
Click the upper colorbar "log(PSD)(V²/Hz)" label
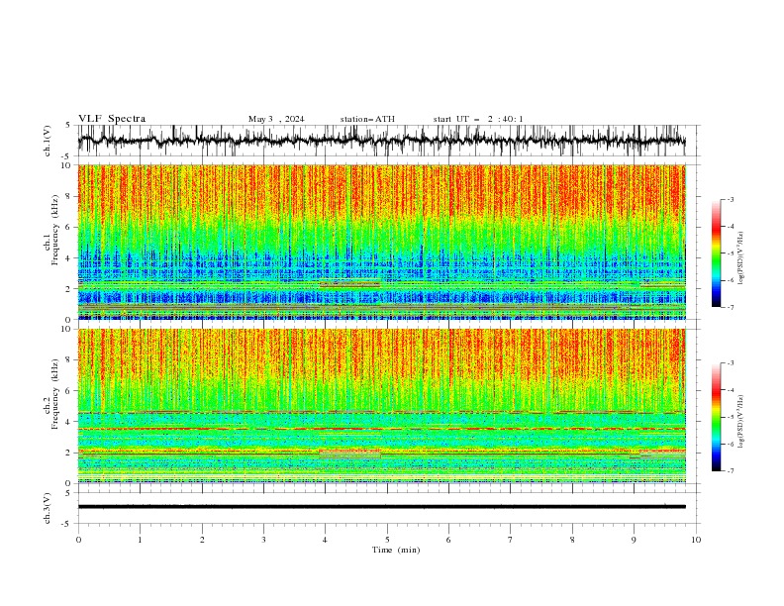(x=740, y=257)
